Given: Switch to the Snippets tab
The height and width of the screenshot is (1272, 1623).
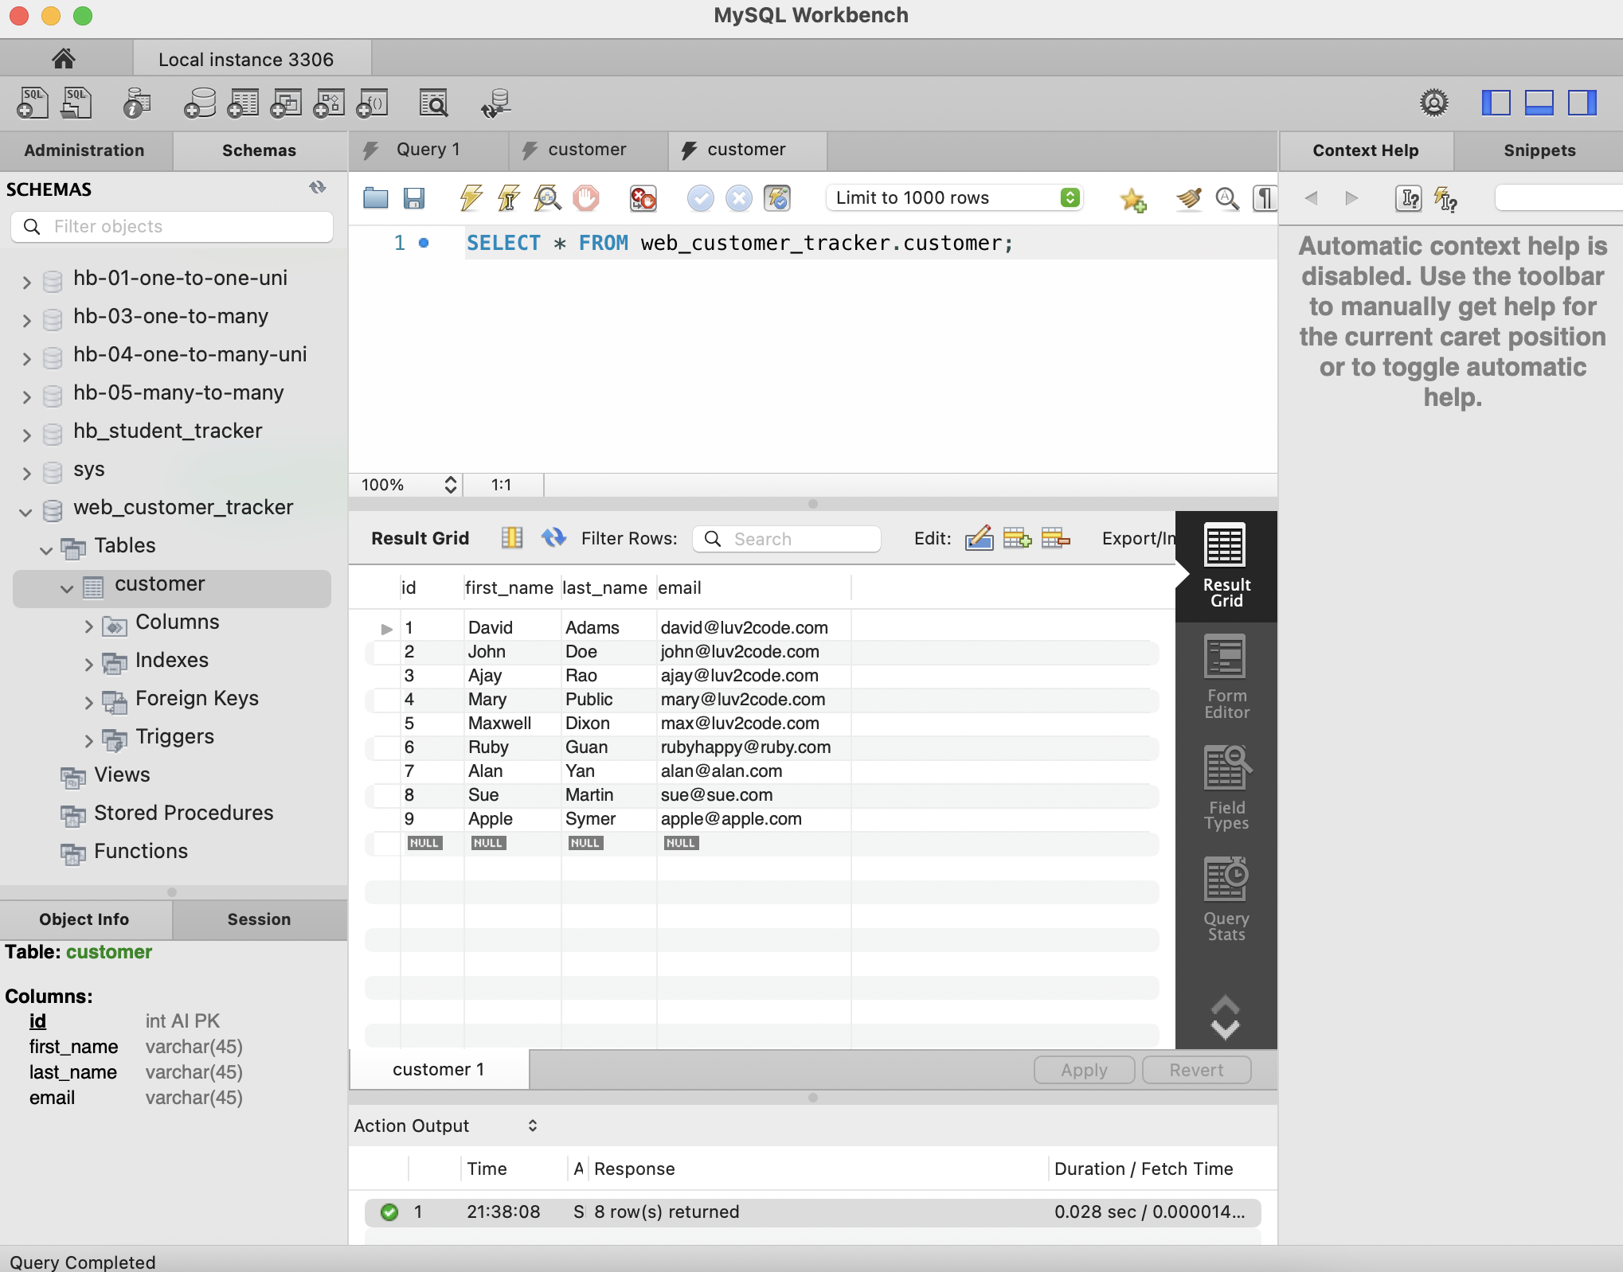Looking at the screenshot, I should pos(1539,150).
